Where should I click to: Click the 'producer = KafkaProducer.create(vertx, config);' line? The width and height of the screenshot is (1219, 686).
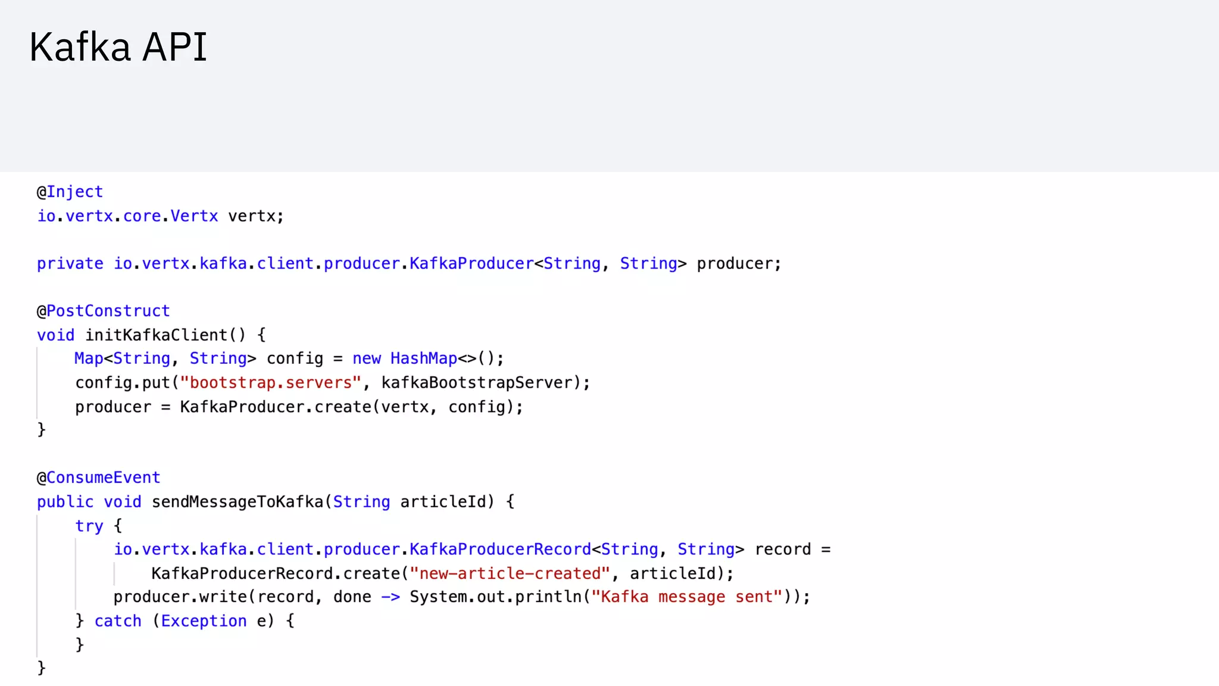[299, 407]
